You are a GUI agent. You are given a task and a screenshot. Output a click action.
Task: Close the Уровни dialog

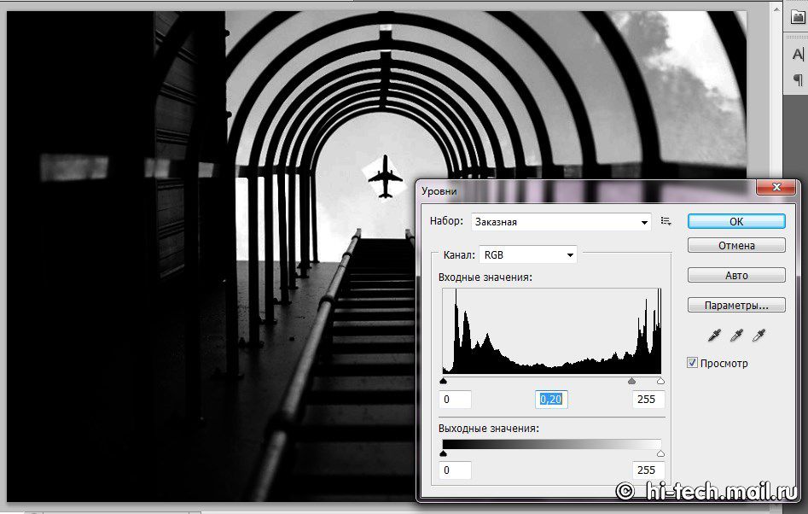[x=776, y=187]
